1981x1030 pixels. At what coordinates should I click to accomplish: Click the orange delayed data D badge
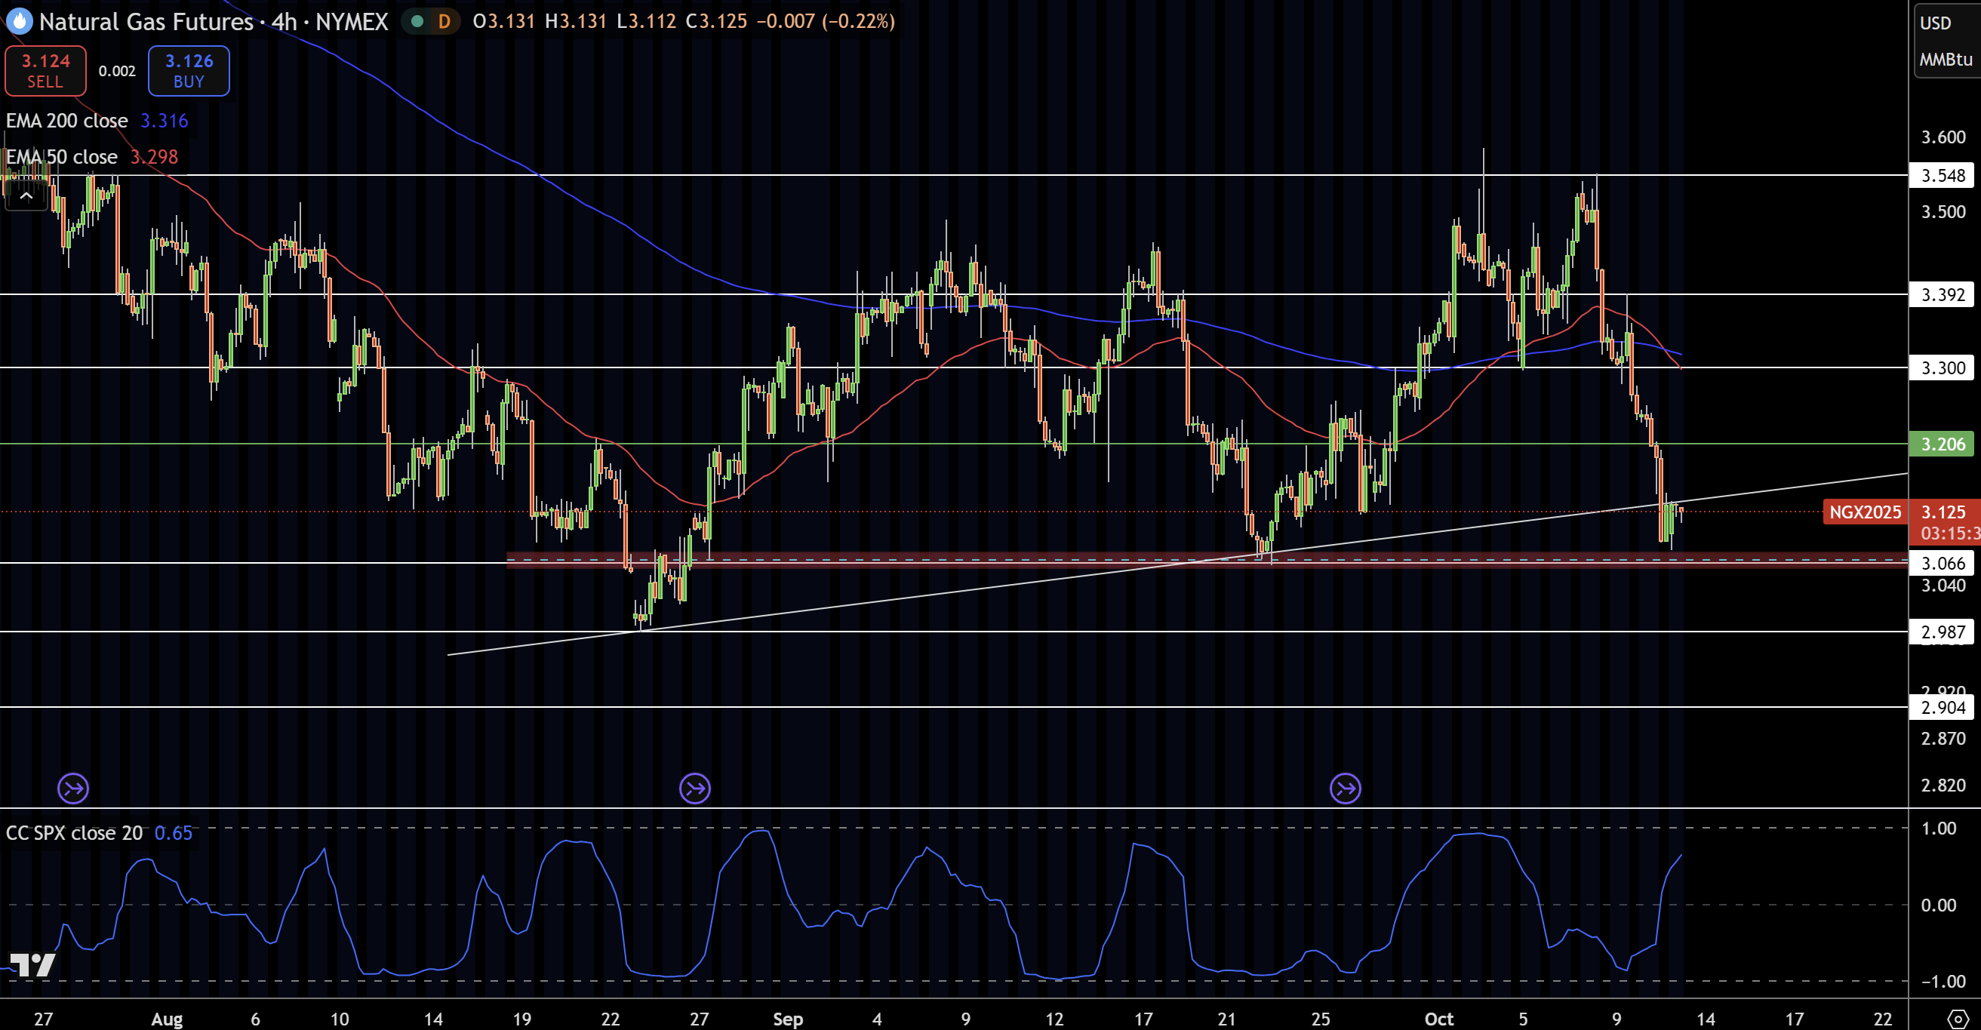click(x=444, y=22)
